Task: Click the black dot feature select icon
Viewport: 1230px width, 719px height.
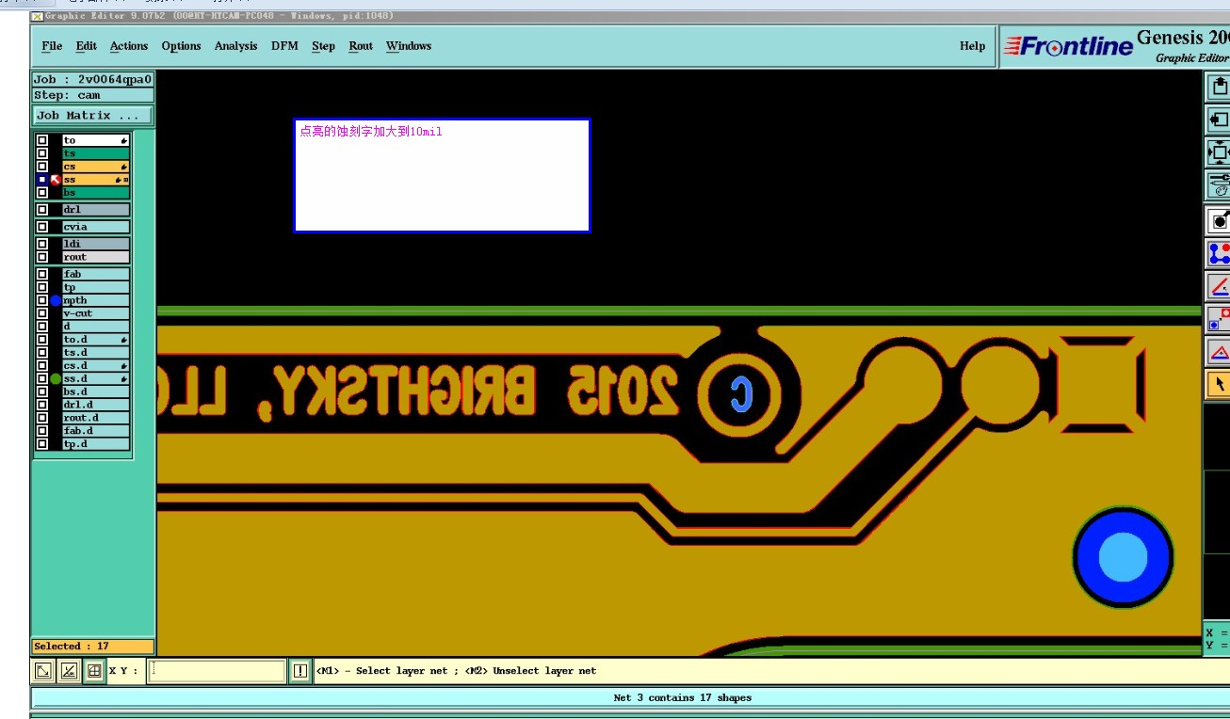Action: (1219, 221)
